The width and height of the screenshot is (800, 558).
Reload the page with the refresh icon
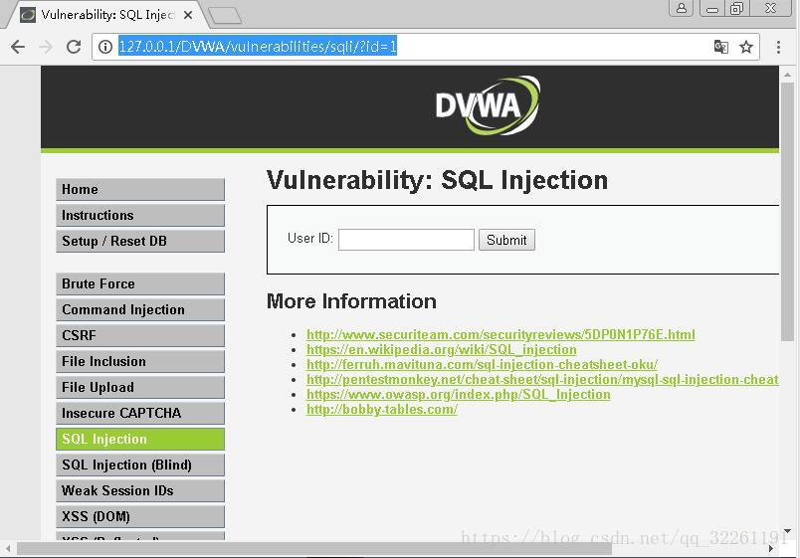[74, 47]
